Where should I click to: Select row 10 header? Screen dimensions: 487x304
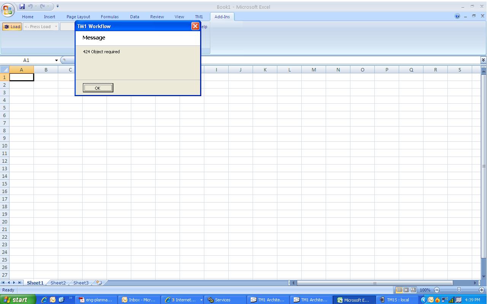5,146
